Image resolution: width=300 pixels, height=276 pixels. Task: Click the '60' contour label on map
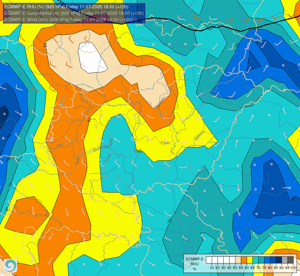89,120
